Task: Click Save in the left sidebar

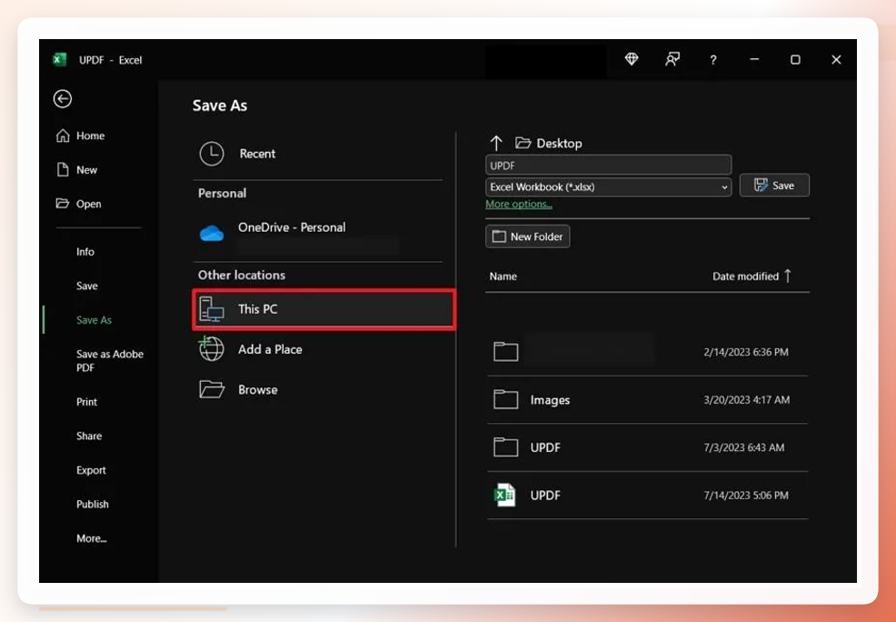Action: [87, 286]
